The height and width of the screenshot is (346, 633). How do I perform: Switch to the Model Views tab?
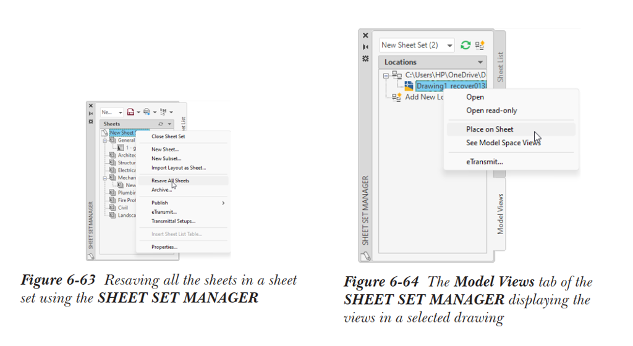pyautogui.click(x=501, y=214)
